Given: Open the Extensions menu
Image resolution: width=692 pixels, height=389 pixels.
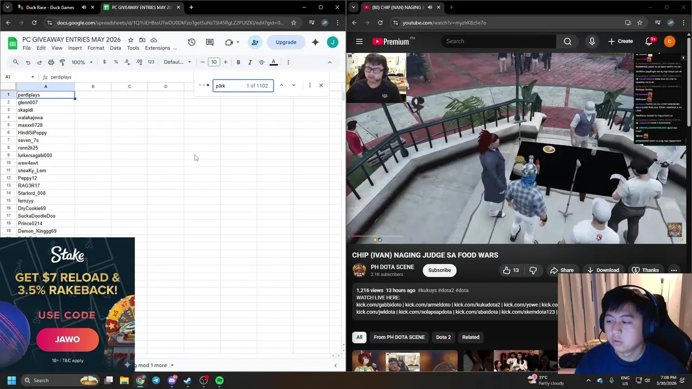Looking at the screenshot, I should pyautogui.click(x=157, y=48).
